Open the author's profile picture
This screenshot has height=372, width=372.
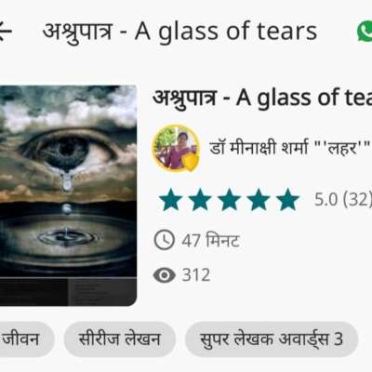click(176, 148)
